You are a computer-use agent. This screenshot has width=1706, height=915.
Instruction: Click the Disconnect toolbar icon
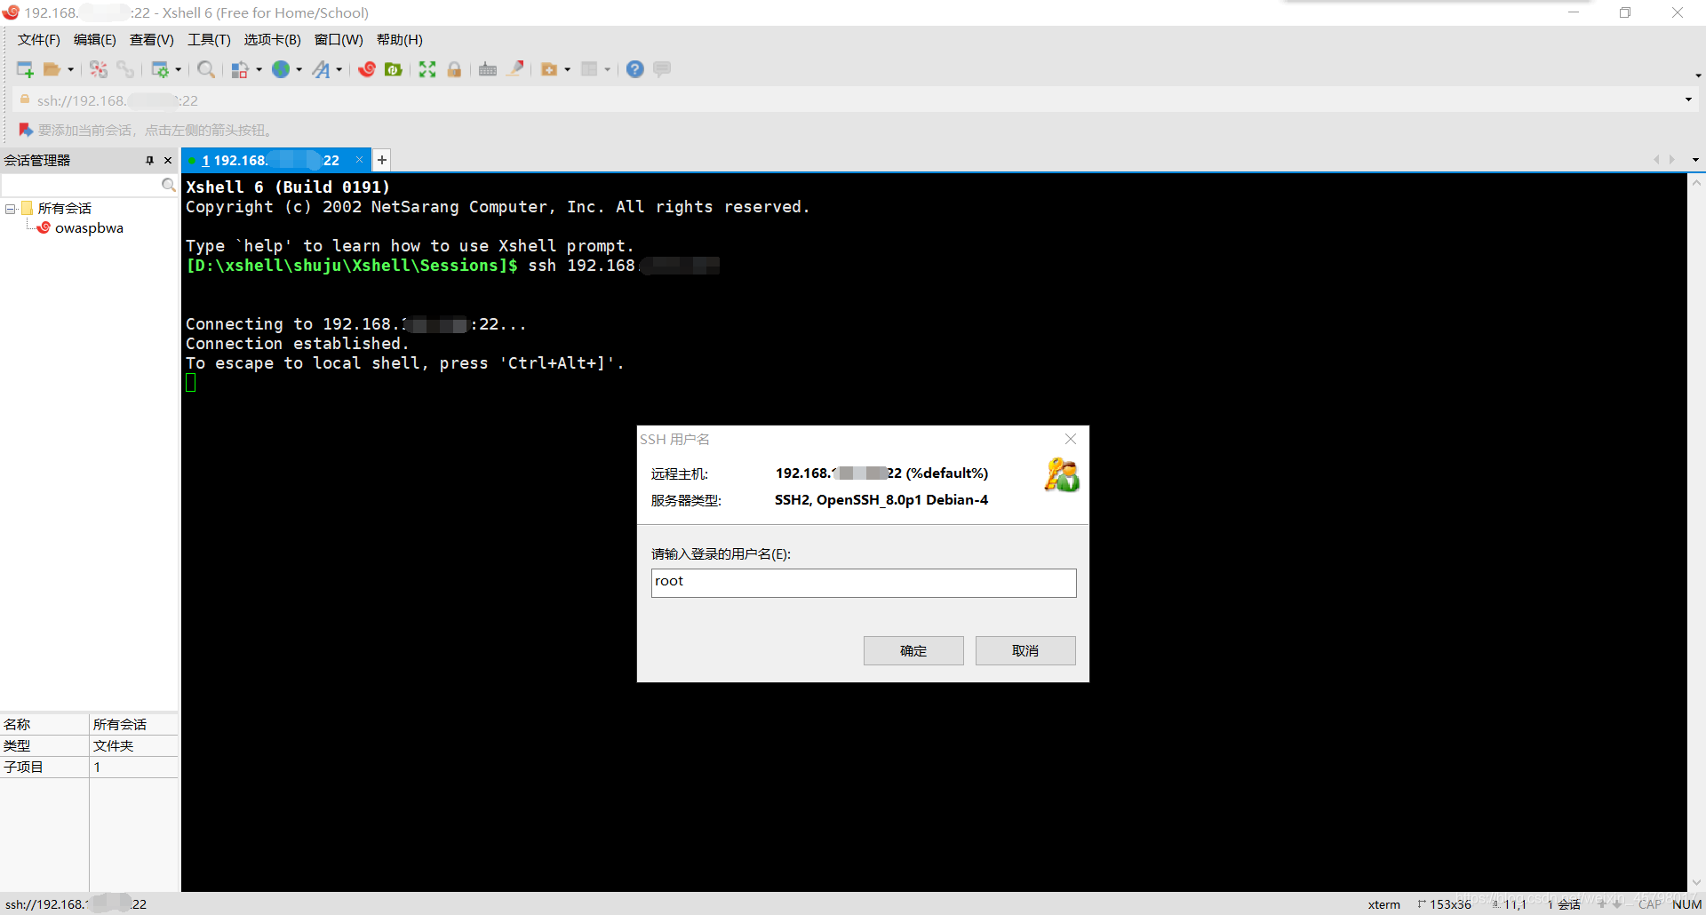click(x=99, y=69)
